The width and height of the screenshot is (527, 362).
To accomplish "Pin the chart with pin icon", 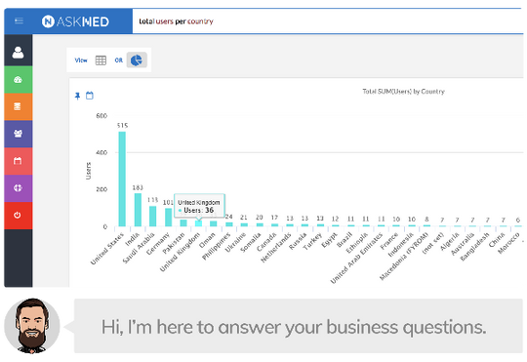I will (x=78, y=97).
